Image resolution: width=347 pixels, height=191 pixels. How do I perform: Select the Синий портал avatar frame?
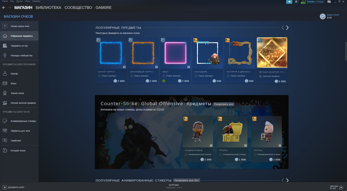click(x=111, y=61)
